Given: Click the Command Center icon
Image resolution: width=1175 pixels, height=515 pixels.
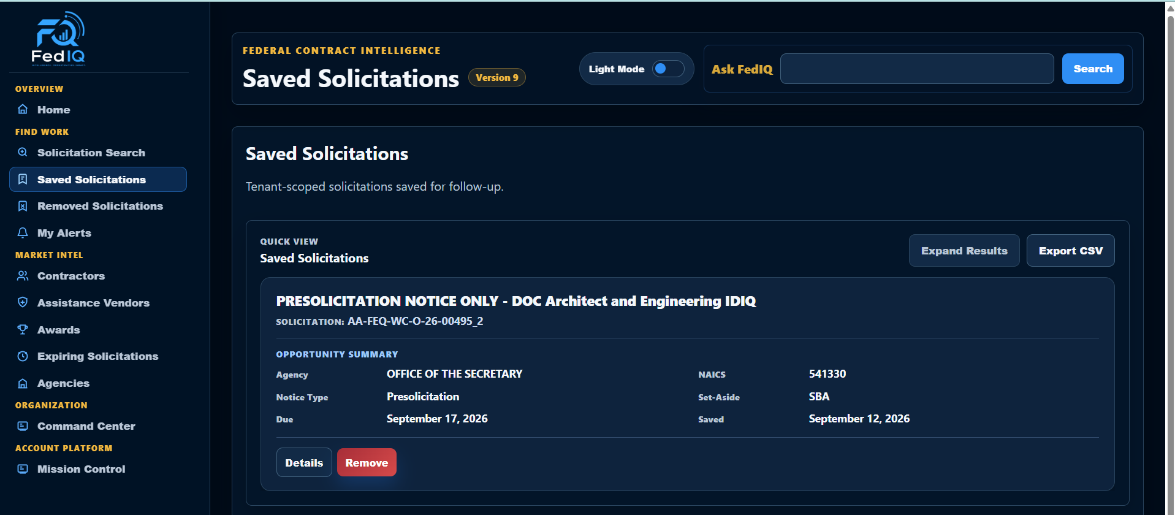Looking at the screenshot, I should (x=23, y=426).
